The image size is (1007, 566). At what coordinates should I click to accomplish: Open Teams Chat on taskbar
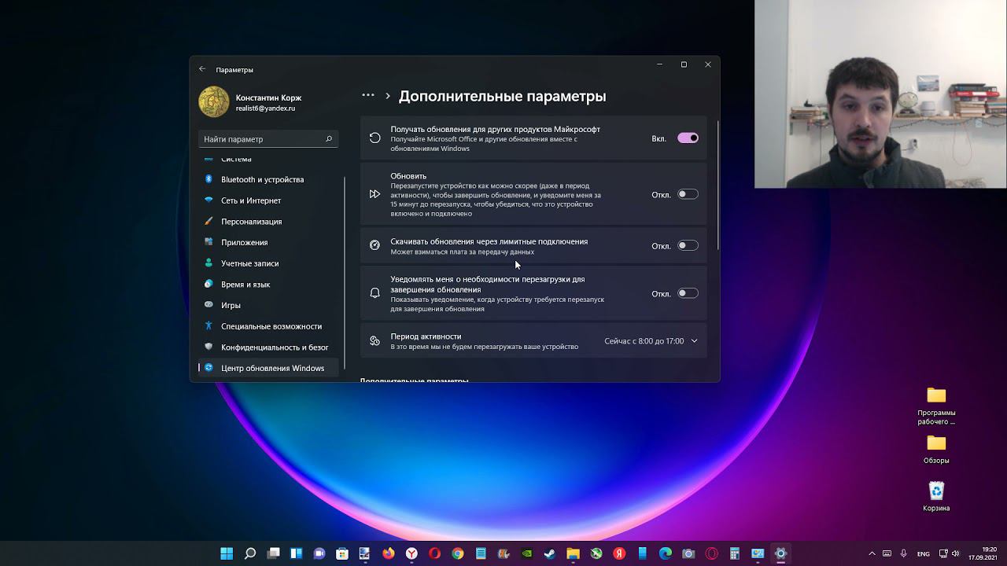(319, 553)
